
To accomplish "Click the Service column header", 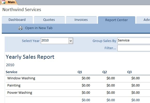I will [11, 72].
